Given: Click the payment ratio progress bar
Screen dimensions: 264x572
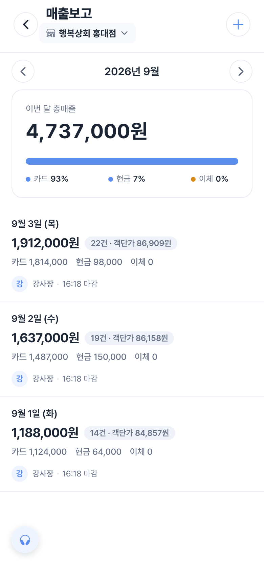Looking at the screenshot, I should (x=132, y=161).
